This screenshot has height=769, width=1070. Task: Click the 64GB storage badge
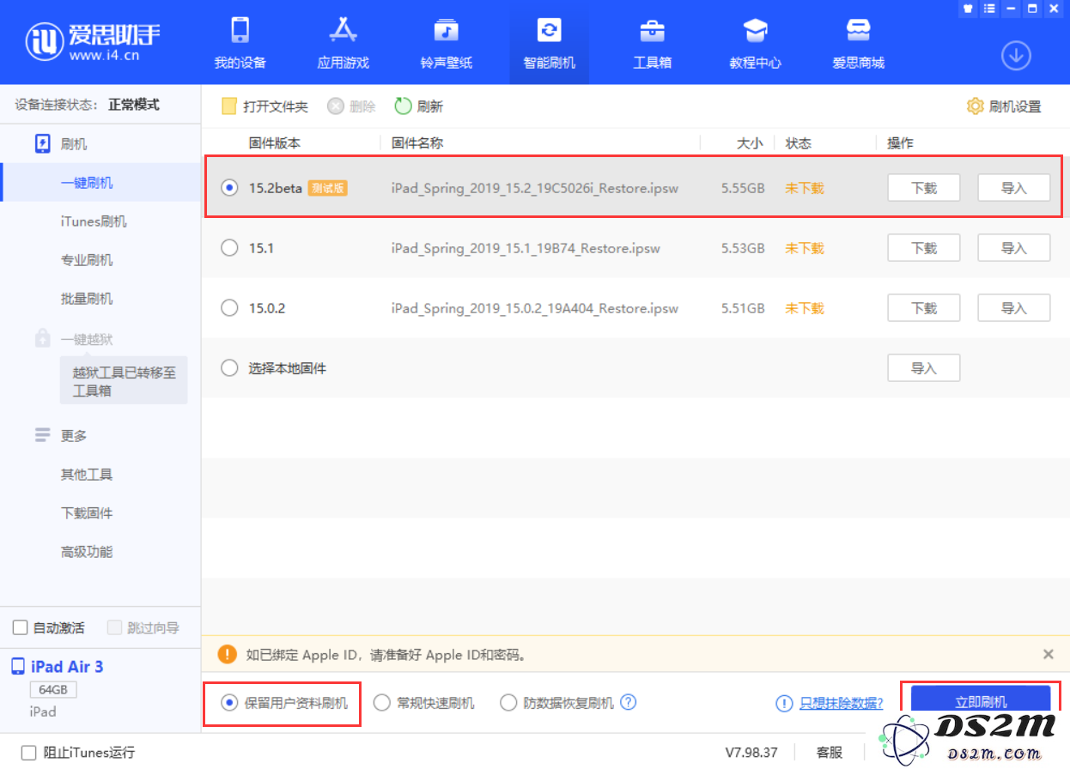(53, 690)
